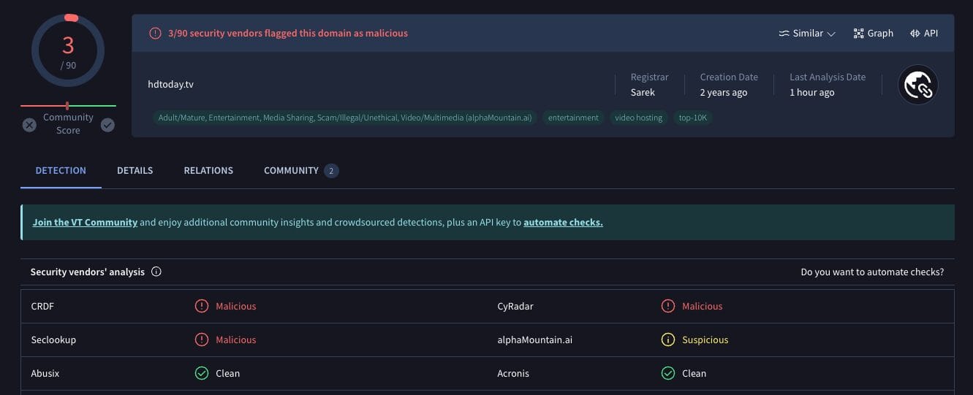Upvote with community score check icon

point(107,125)
